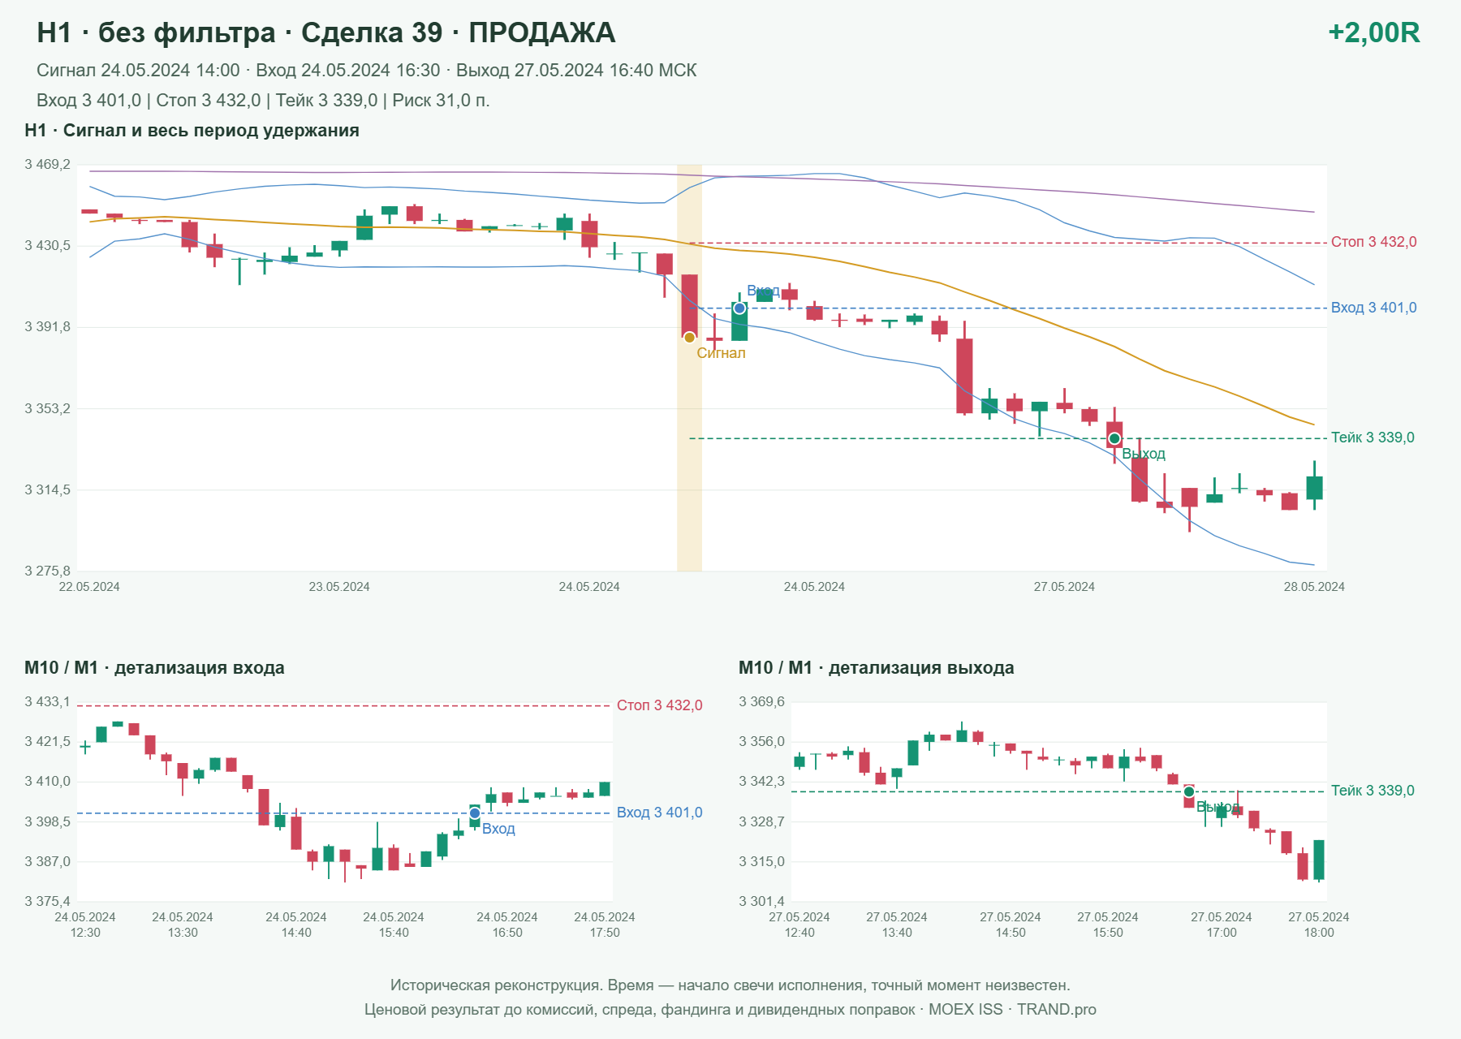Click the heading 'M10 / M1 · детализация выхода'
1461x1039 pixels.
(x=877, y=668)
